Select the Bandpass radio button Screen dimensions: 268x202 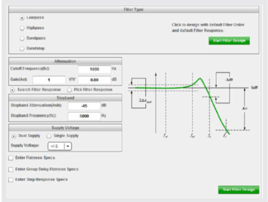(x=22, y=38)
